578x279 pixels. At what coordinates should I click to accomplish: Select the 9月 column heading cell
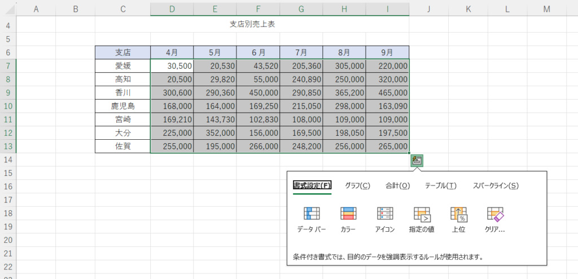click(387, 52)
